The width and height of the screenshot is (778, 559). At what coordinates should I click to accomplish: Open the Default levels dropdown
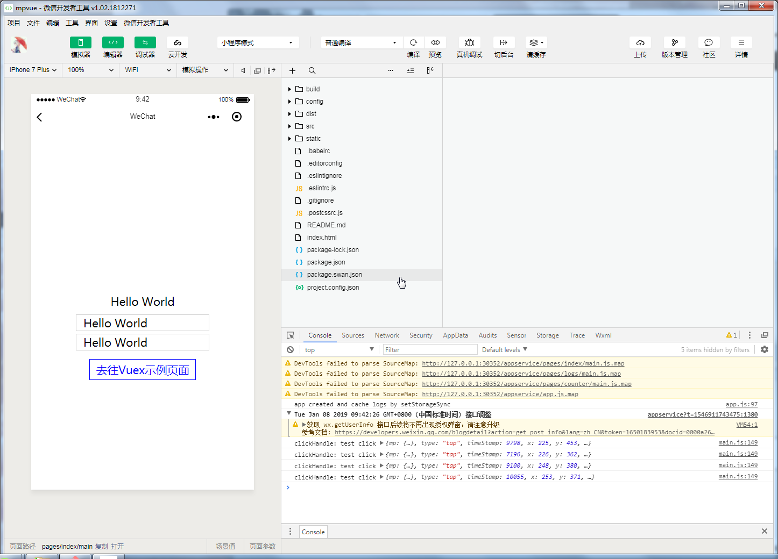click(x=505, y=350)
